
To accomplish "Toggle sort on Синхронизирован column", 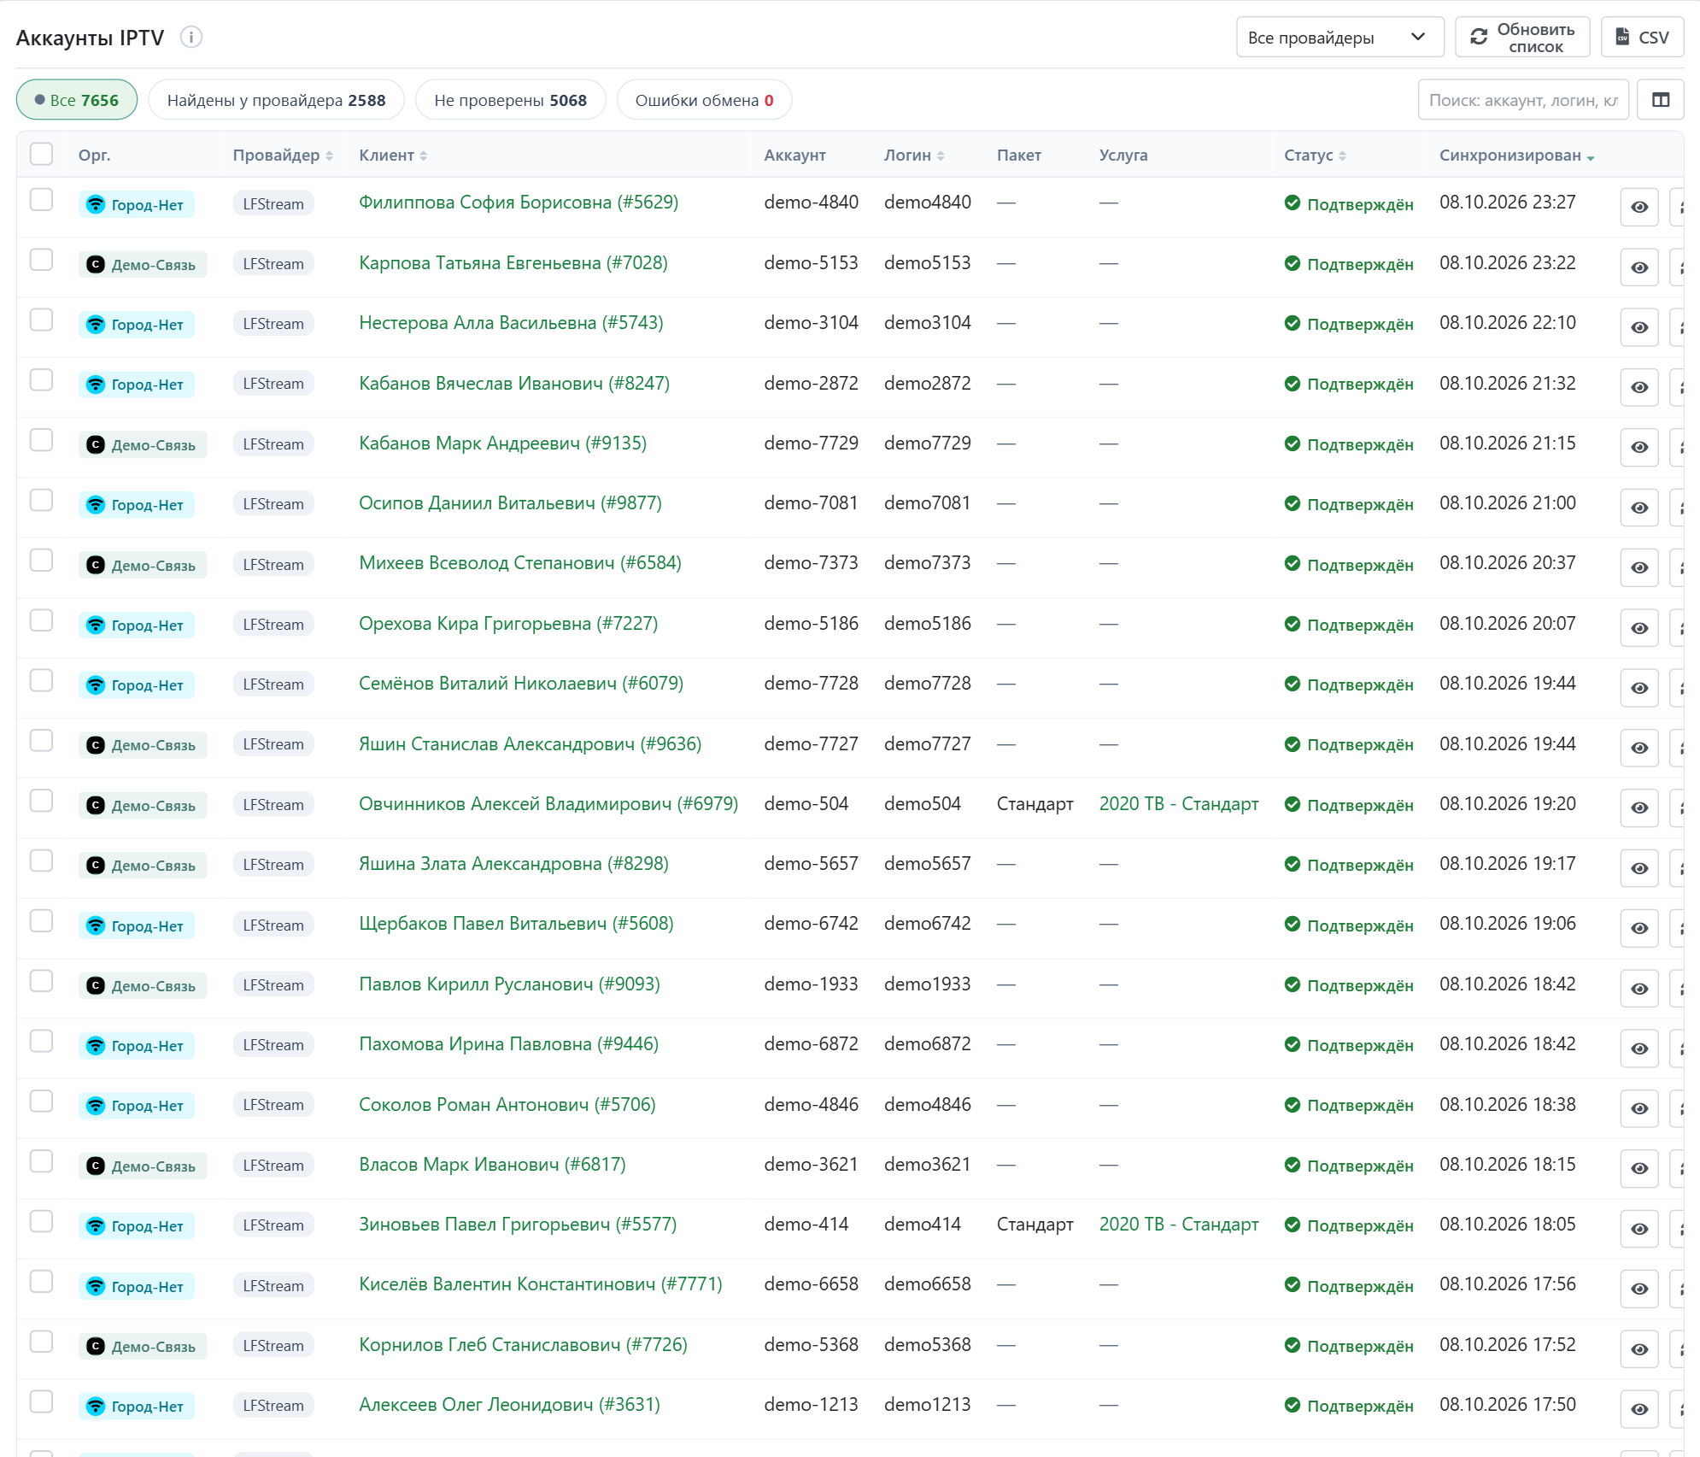I will [x=1516, y=156].
